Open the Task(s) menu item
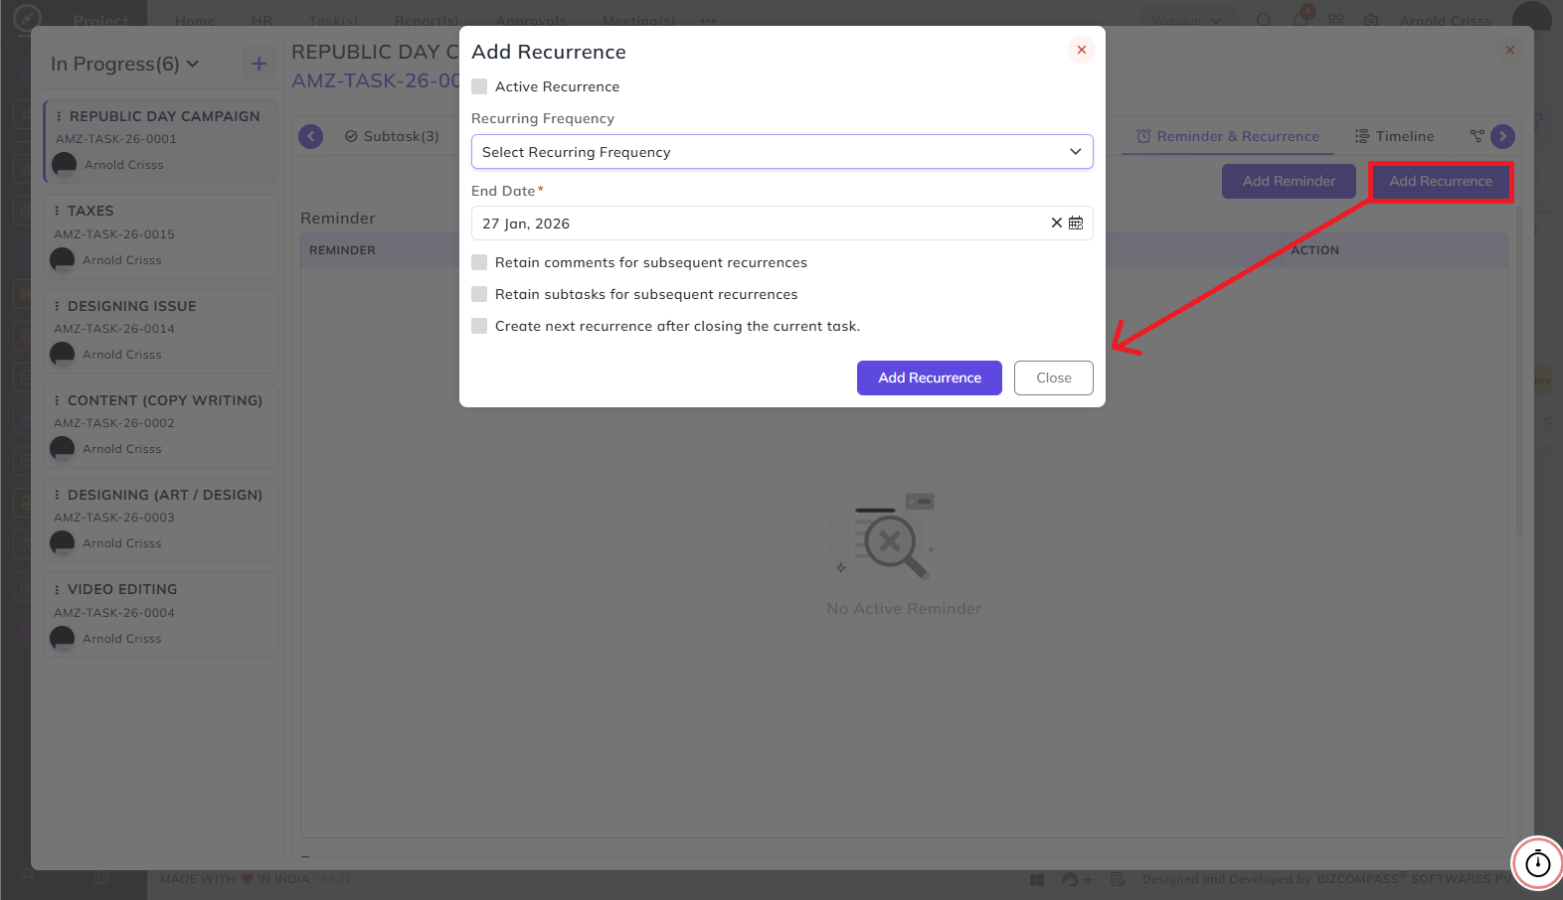 333,21
